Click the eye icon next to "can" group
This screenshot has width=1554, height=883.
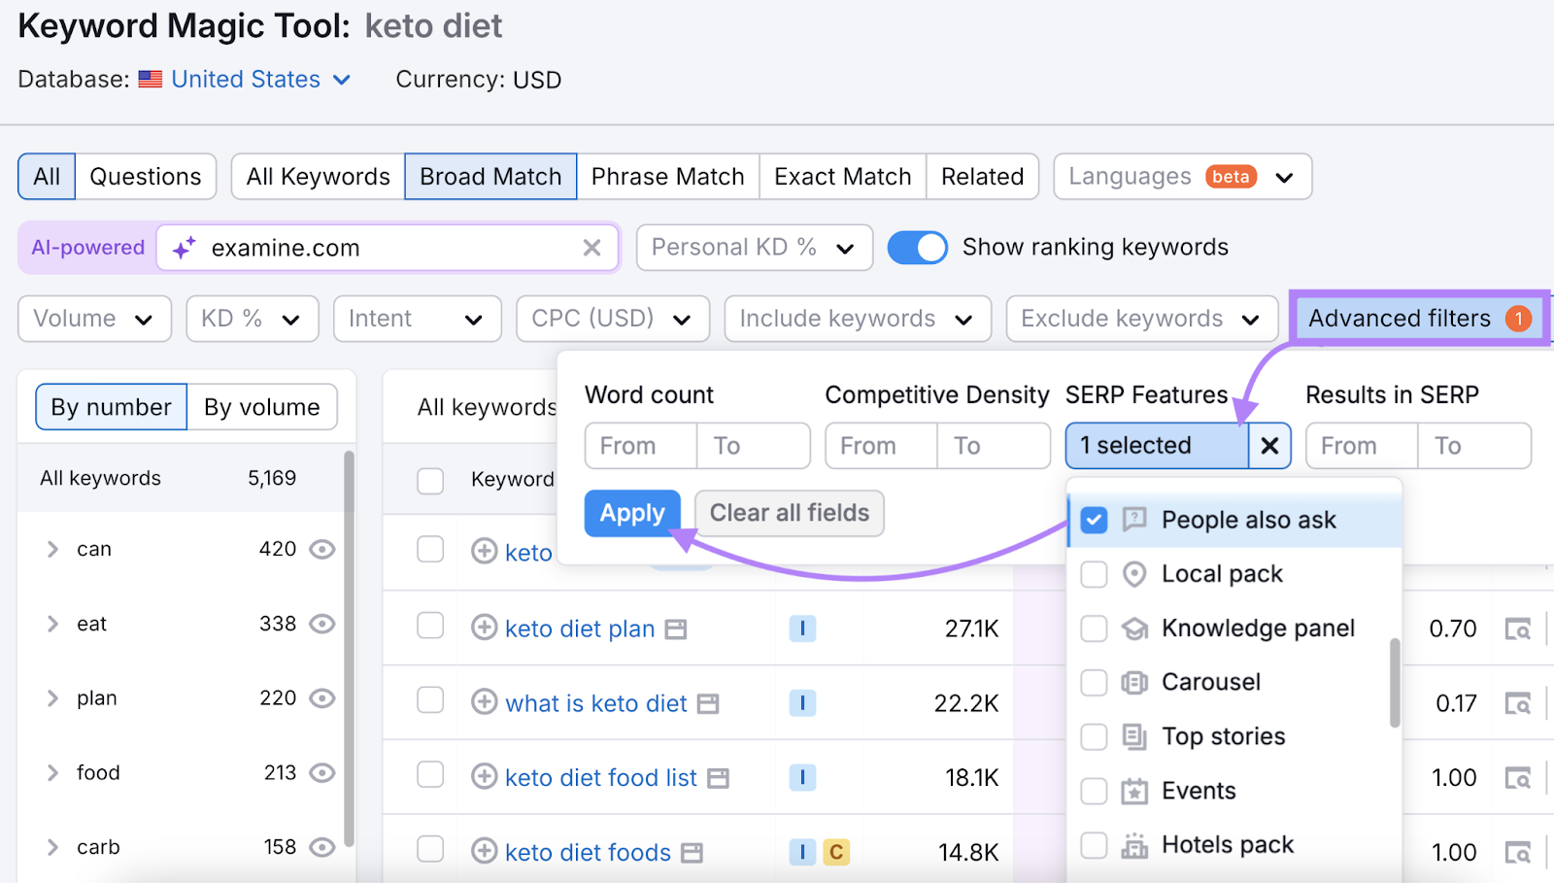click(322, 548)
